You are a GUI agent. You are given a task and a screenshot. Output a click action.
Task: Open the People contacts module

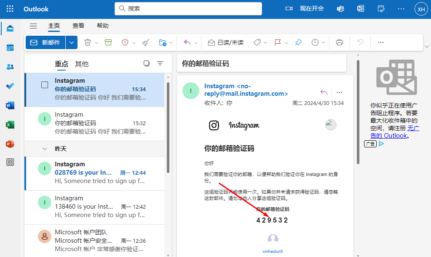click(x=10, y=67)
